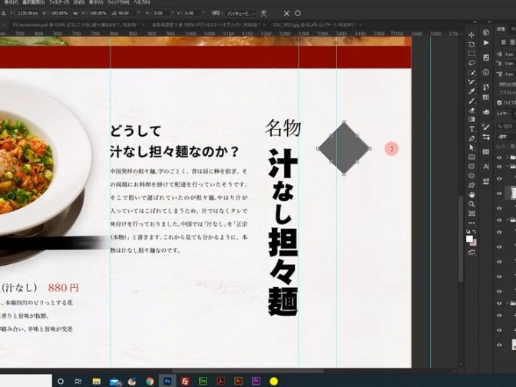Open the 3D(D) menu
Image resolution: width=516 pixels, height=387 pixels.
[x=79, y=2]
